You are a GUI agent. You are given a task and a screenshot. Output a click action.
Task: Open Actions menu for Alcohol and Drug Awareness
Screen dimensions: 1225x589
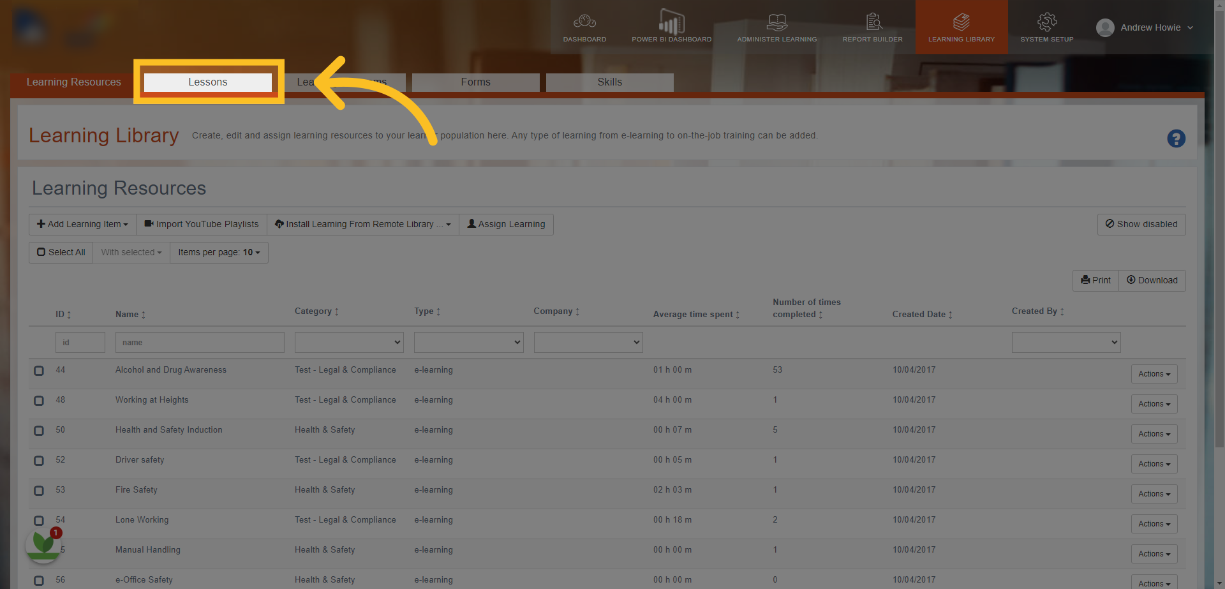tap(1154, 374)
